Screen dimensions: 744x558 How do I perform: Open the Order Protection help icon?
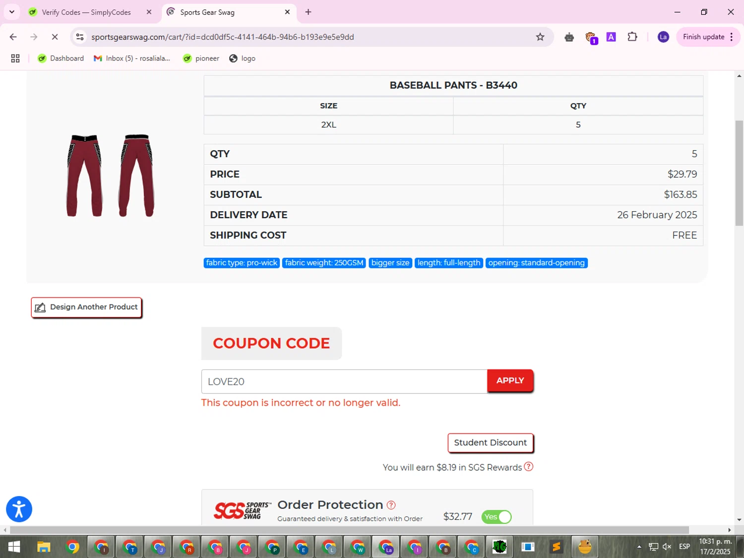pos(391,505)
